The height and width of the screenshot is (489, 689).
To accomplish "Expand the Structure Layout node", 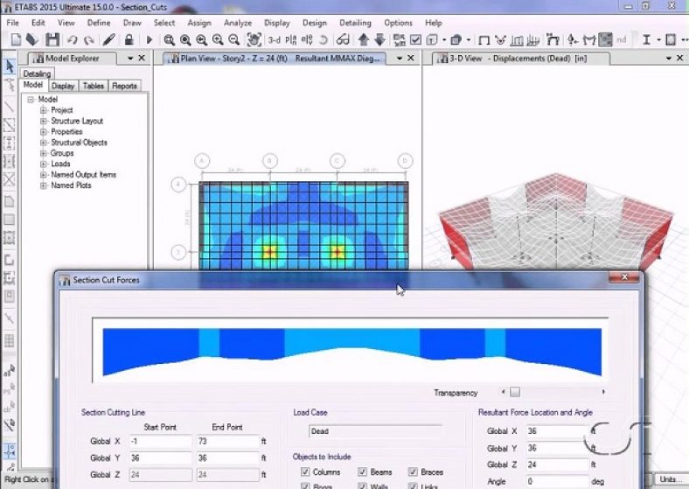I will [44, 121].
